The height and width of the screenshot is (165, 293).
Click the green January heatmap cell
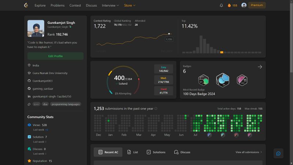pyautogui.click(x=108, y=121)
